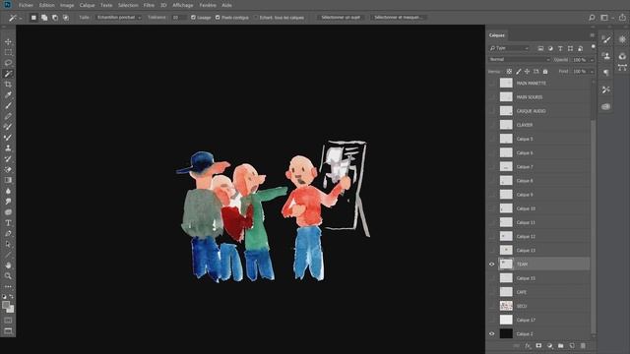Create new fill or adjustment layer menu
Viewport: 630px width, 354px height.
549,345
